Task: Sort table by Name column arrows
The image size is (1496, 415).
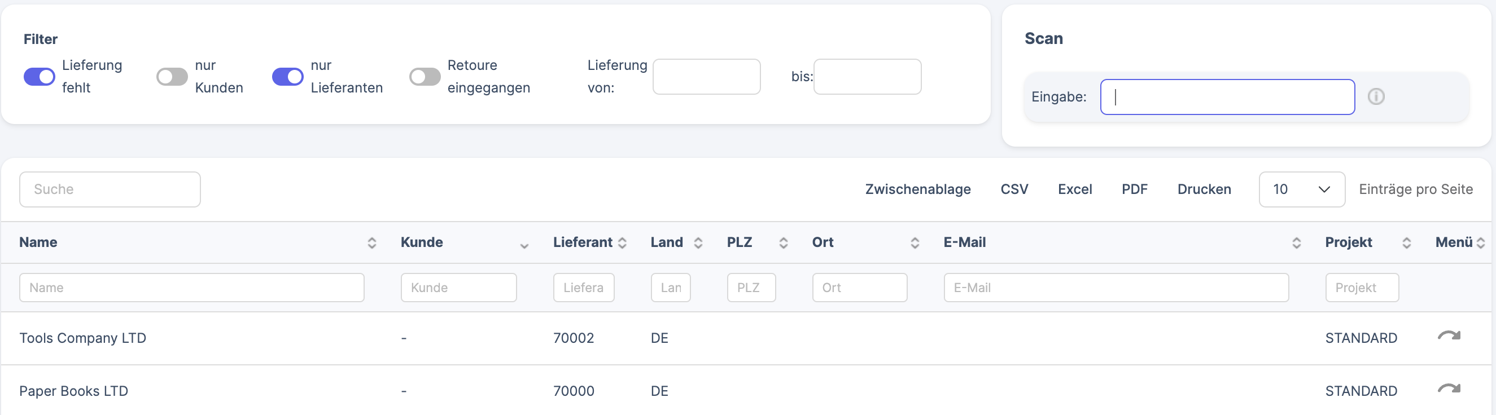Action: [371, 243]
